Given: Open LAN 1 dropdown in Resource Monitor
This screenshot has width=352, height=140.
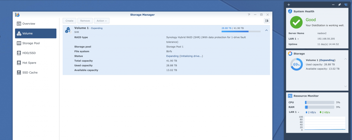Looking at the screenshot, I should click(x=294, y=112).
